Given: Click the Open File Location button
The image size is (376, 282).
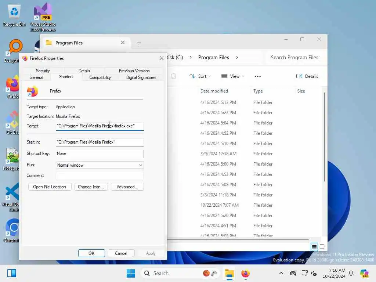Looking at the screenshot, I should [50, 187].
